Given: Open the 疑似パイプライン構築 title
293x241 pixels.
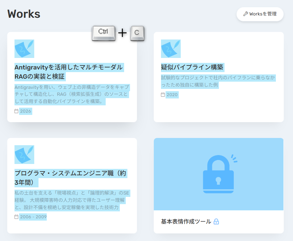Looking at the screenshot, I should click(192, 67).
